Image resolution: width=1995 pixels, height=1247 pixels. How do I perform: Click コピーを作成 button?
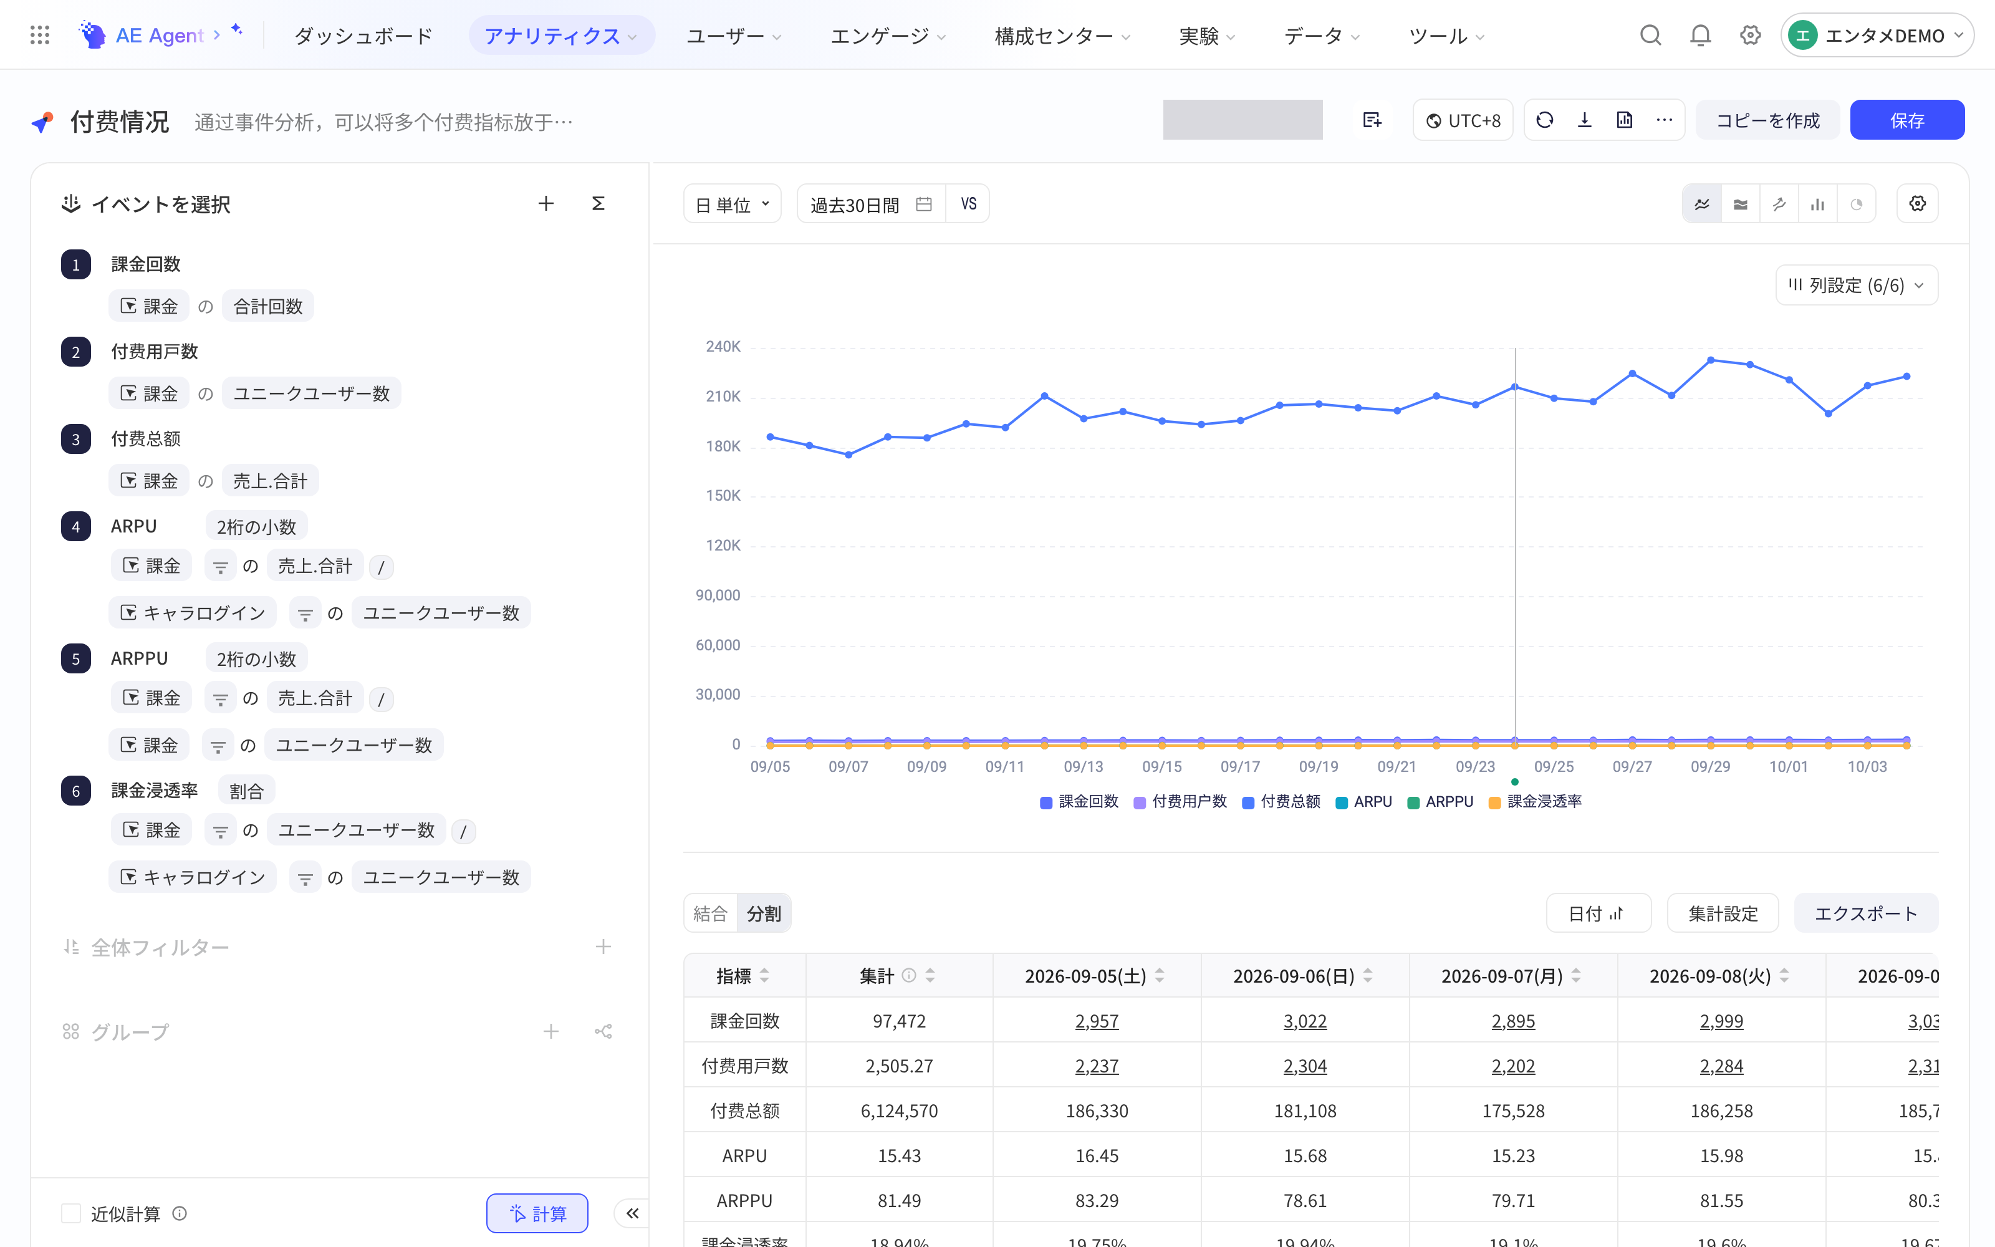coord(1767,120)
